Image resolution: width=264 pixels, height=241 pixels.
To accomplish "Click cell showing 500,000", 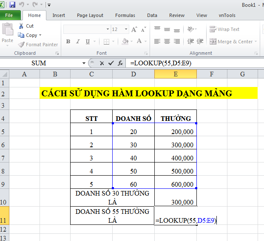I will pyautogui.click(x=176, y=169).
